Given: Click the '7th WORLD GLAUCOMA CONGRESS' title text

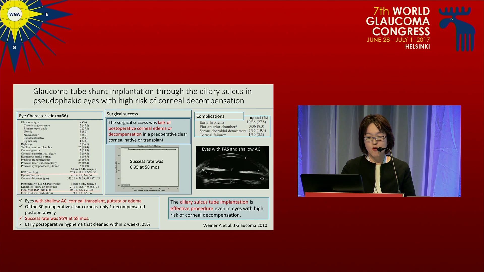Looking at the screenshot, I should click(x=398, y=21).
